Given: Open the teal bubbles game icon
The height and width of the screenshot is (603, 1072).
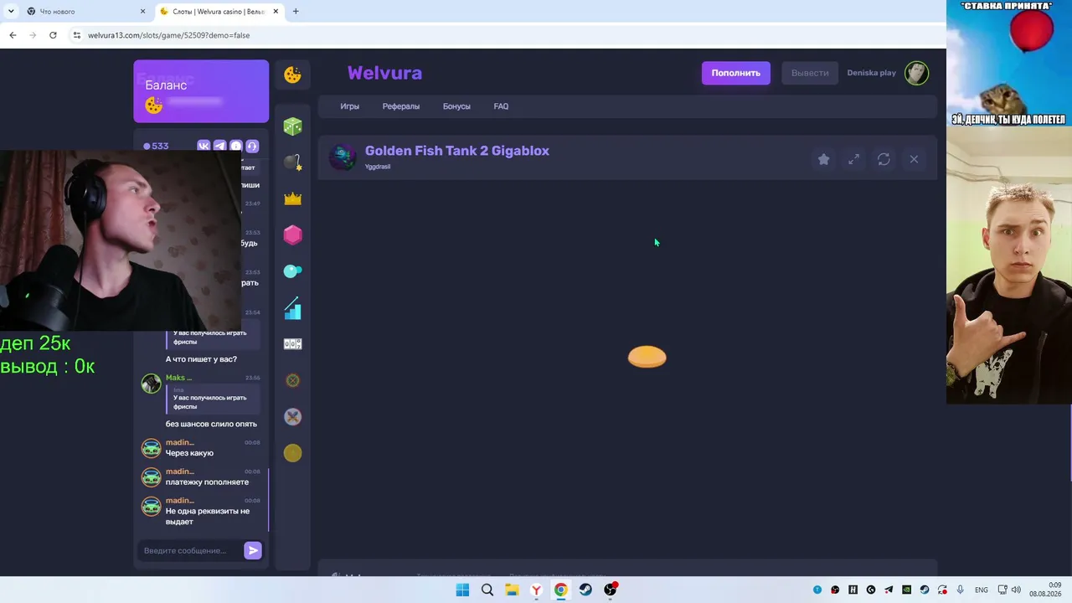Looking at the screenshot, I should coord(292,271).
